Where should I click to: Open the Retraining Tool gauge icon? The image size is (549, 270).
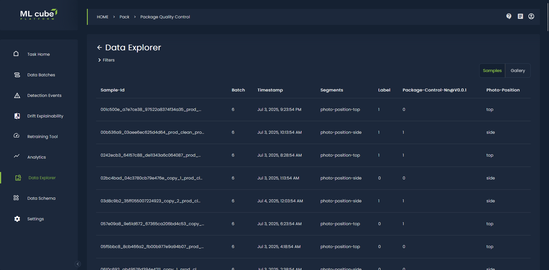(x=17, y=136)
